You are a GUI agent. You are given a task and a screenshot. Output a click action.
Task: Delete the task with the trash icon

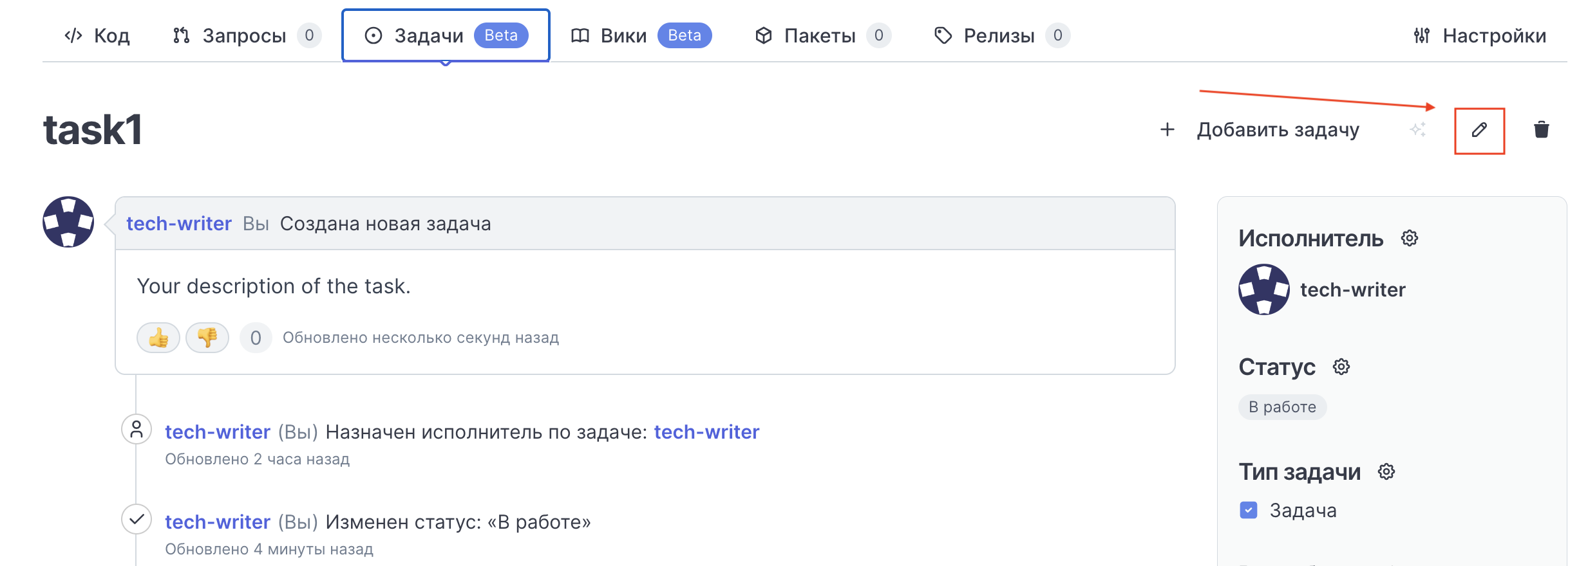[x=1541, y=130]
